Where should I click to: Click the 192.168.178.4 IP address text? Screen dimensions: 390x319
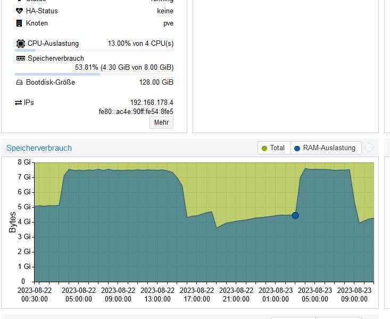pyautogui.click(x=152, y=103)
